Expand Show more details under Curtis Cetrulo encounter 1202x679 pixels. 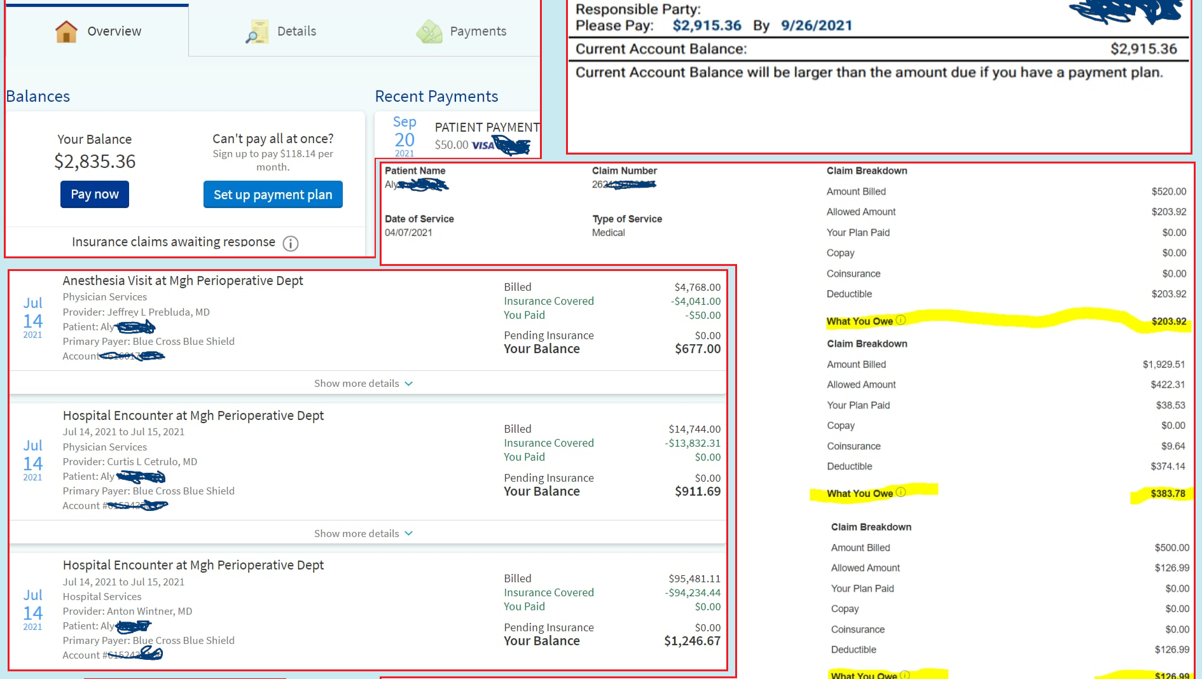(x=363, y=533)
